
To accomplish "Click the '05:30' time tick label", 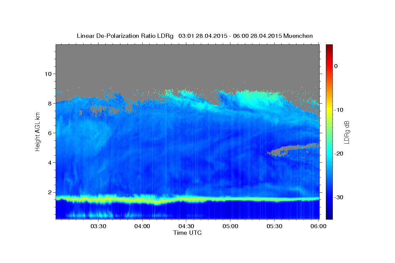I will point(274,227).
